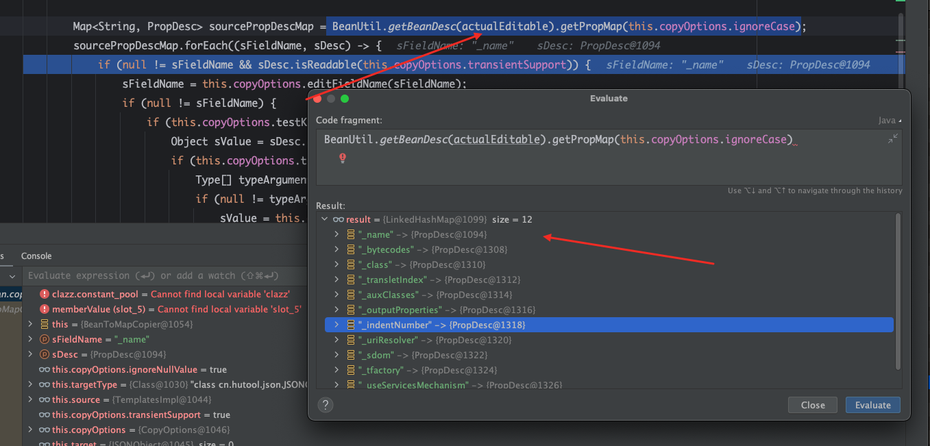Collapse the result LinkedHashMap node

(324, 219)
